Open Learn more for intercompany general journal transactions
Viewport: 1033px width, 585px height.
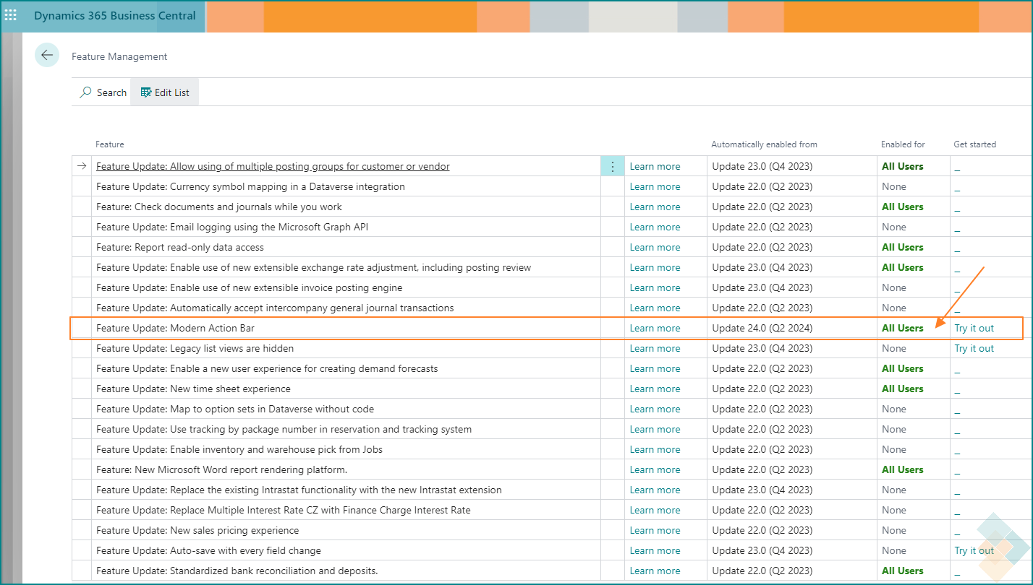click(x=655, y=308)
